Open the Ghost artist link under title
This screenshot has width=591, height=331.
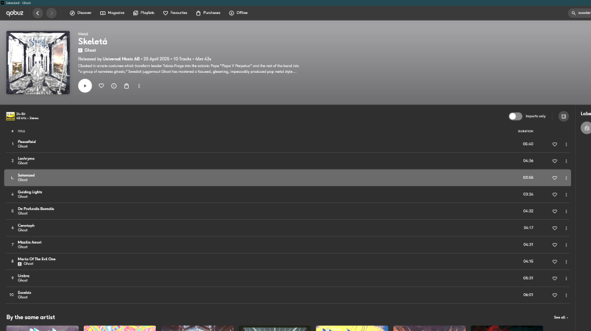(90, 50)
